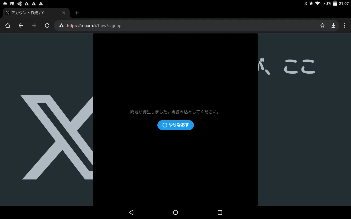Tap the download icon in toolbar
This screenshot has height=219, width=351.
333,25
